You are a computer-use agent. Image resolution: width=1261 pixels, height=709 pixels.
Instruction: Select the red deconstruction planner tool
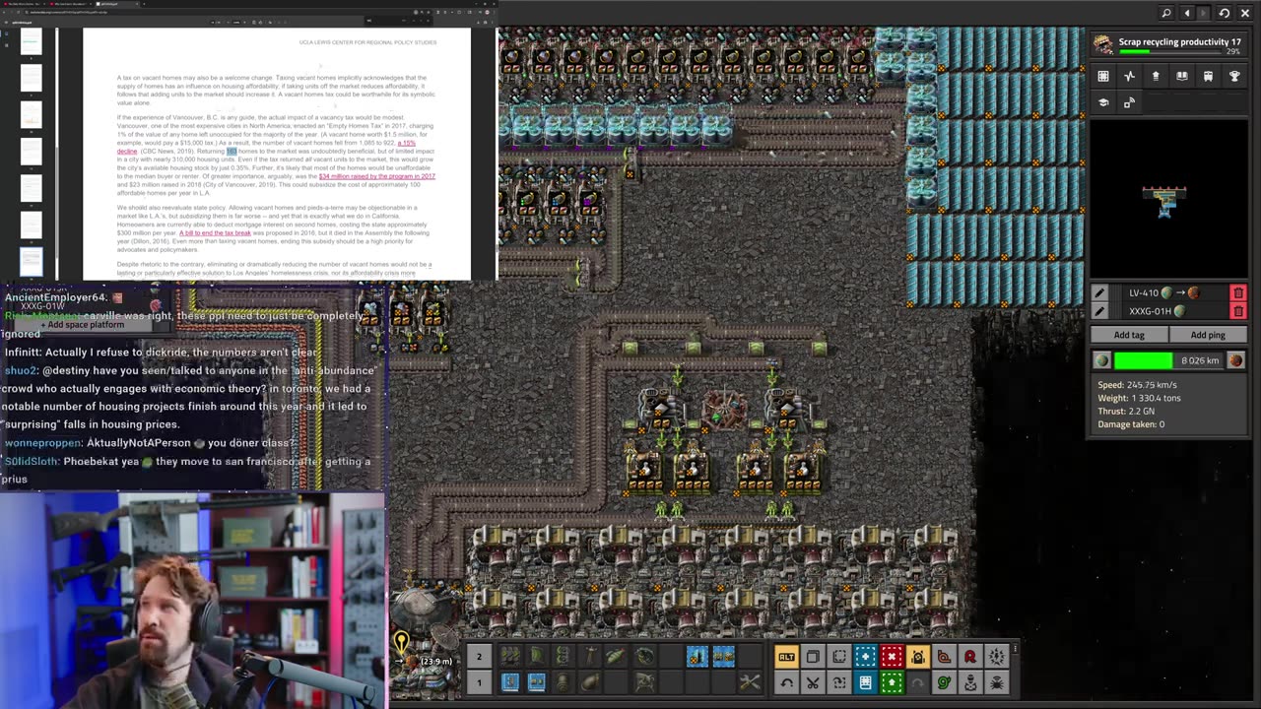[x=892, y=657]
